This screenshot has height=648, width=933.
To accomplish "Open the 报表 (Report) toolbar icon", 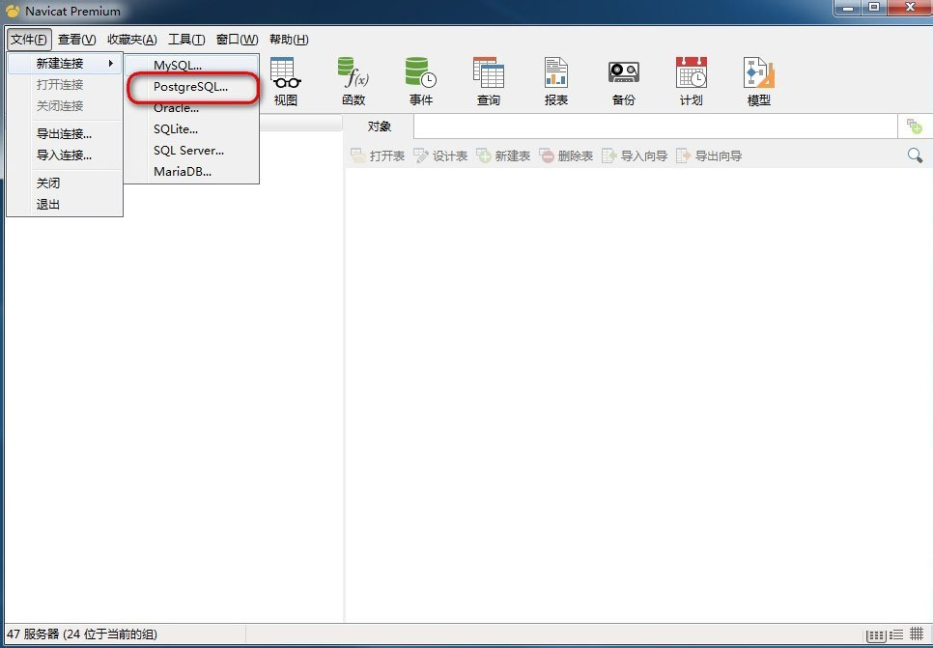I will [555, 81].
